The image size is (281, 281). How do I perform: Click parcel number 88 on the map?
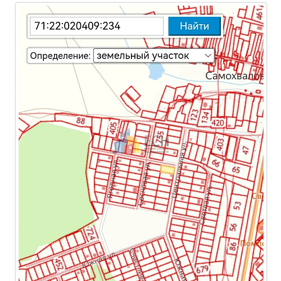81,121
